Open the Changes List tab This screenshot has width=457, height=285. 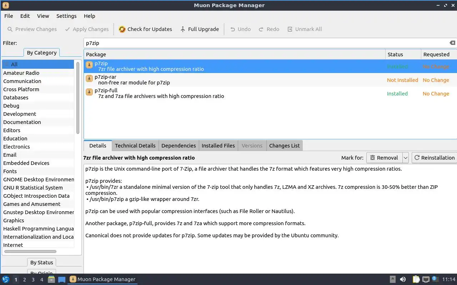tap(284, 146)
